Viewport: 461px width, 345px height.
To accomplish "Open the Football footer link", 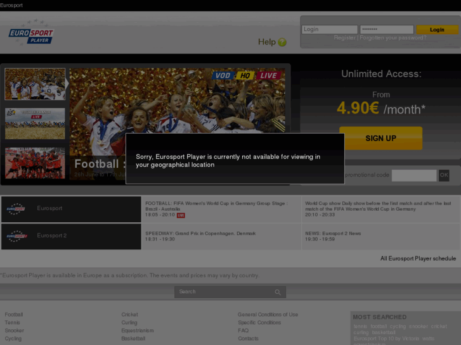I will click(14, 315).
